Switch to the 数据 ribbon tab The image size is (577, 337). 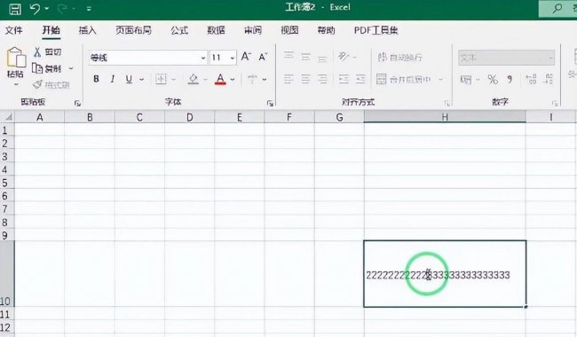pyautogui.click(x=216, y=30)
